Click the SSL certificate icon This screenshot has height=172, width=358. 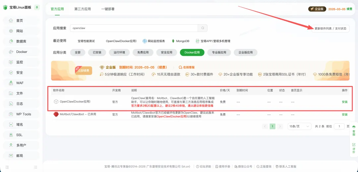click(11, 135)
